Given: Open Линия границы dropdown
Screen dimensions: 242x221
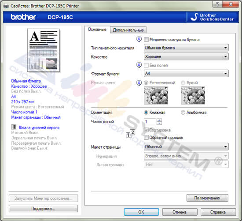Looking at the screenshot, I should (x=186, y=165).
